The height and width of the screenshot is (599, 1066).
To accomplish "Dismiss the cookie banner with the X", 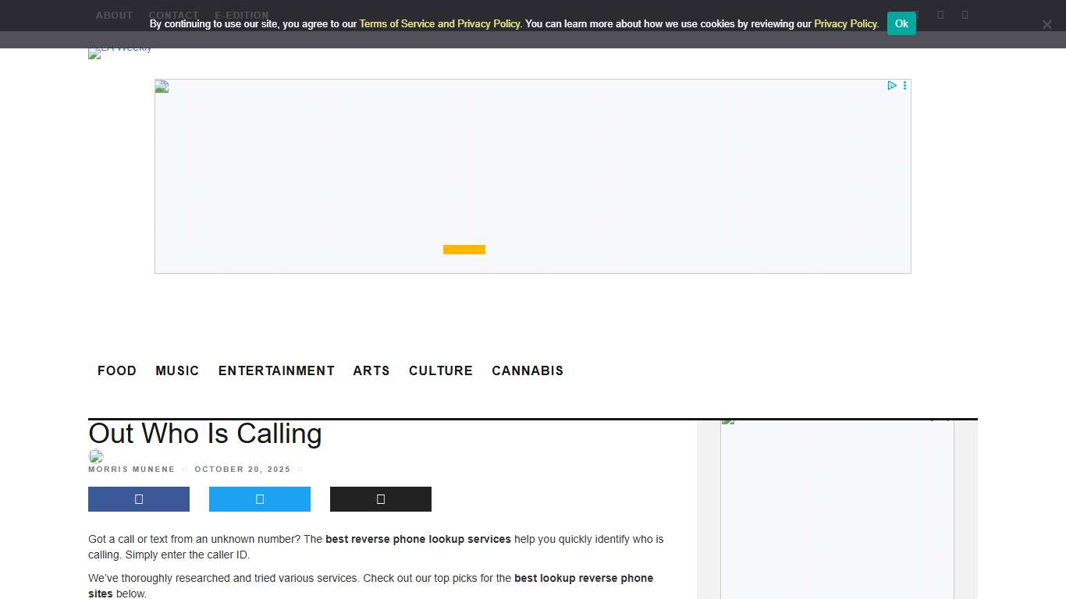I will tap(1046, 25).
